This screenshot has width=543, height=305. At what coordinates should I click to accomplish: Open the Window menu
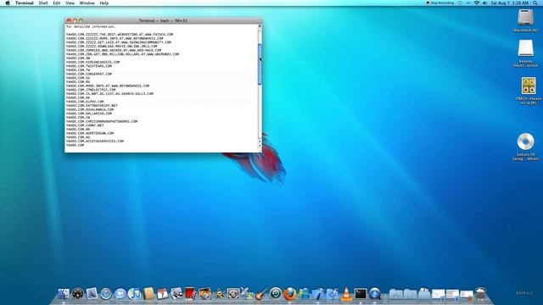point(87,3)
